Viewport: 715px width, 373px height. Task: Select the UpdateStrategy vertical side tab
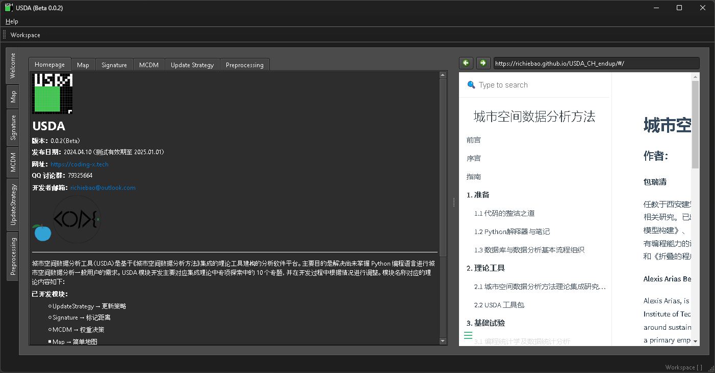(x=13, y=205)
